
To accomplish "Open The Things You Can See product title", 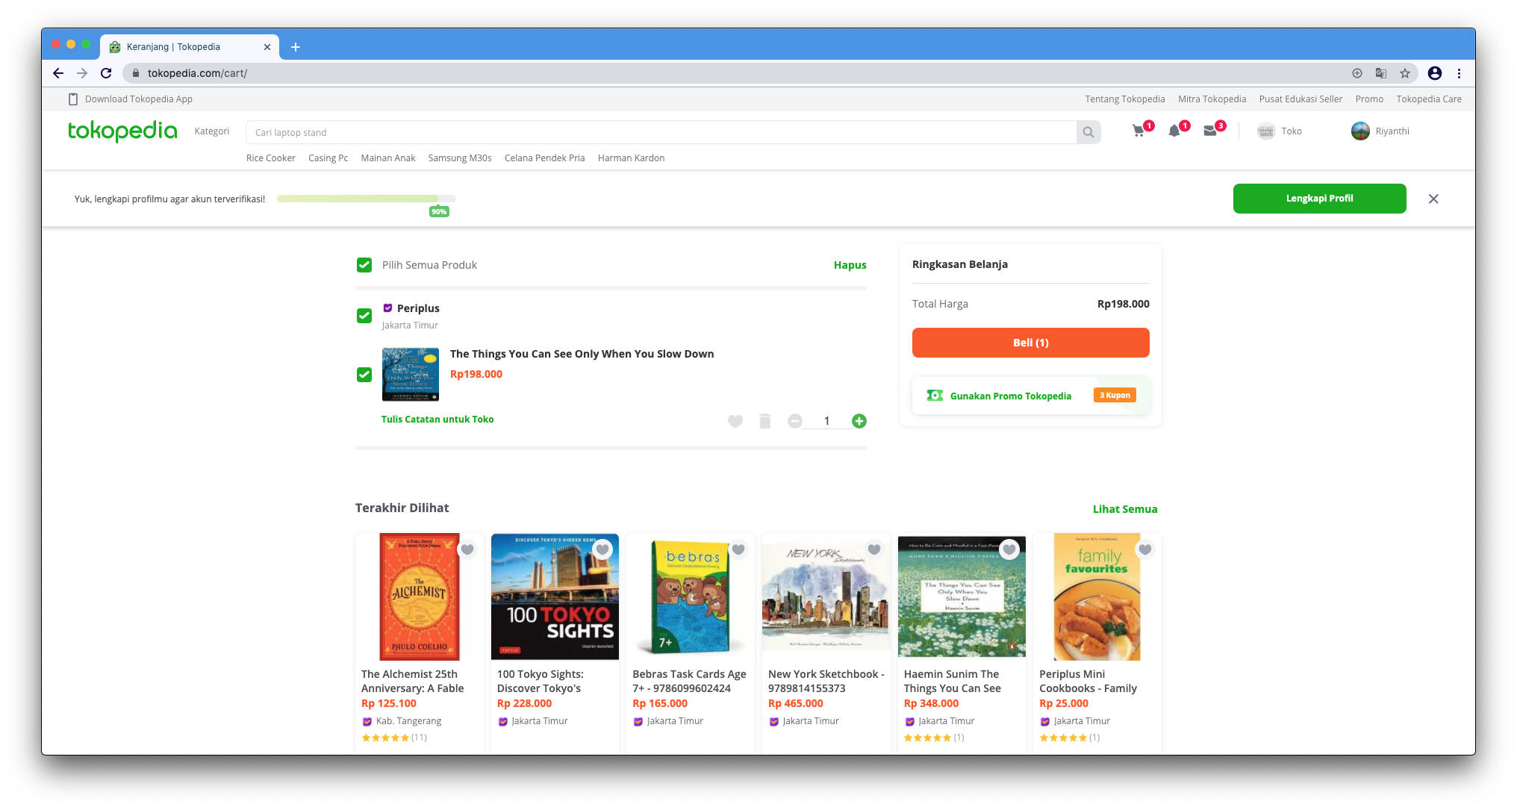I will click(582, 354).
